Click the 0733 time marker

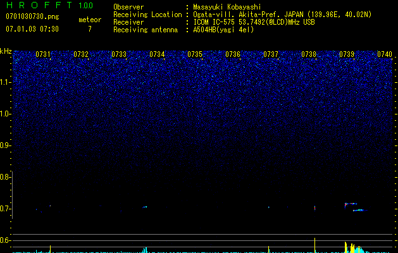tap(119, 54)
